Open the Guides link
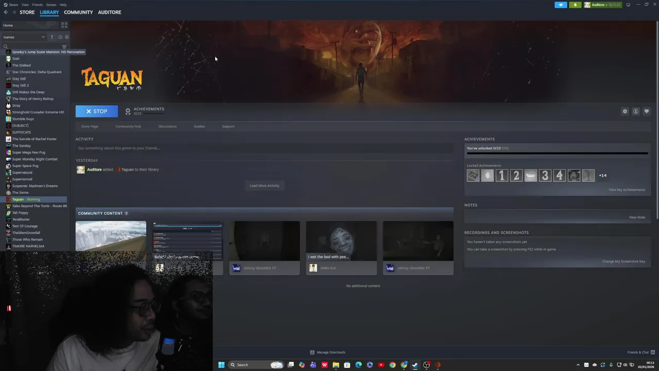Screen dimensions: 659x371 pyautogui.click(x=199, y=126)
